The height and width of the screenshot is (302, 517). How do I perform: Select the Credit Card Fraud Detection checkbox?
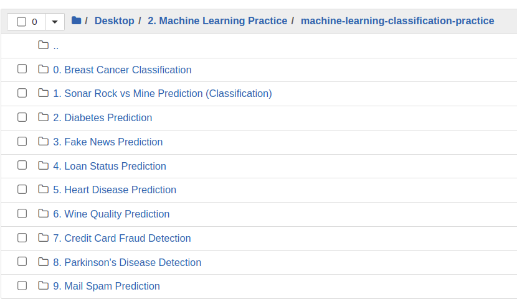coord(22,238)
